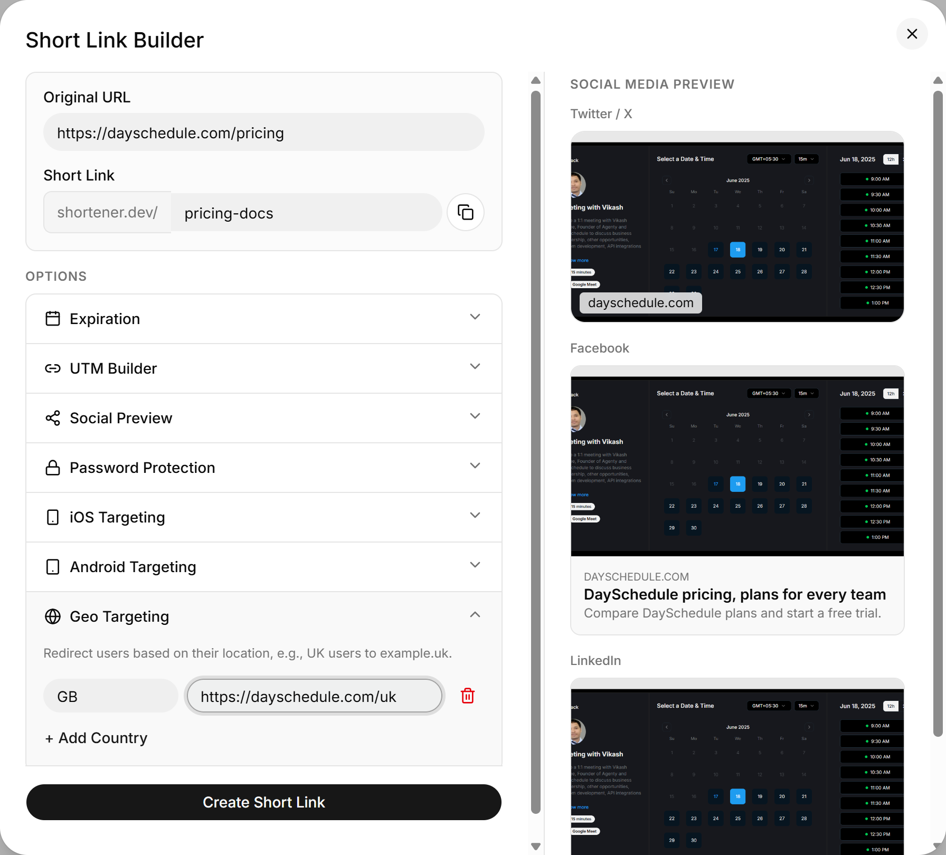Click left panel scroll-down arrow
Image resolution: width=946 pixels, height=855 pixels.
point(536,846)
